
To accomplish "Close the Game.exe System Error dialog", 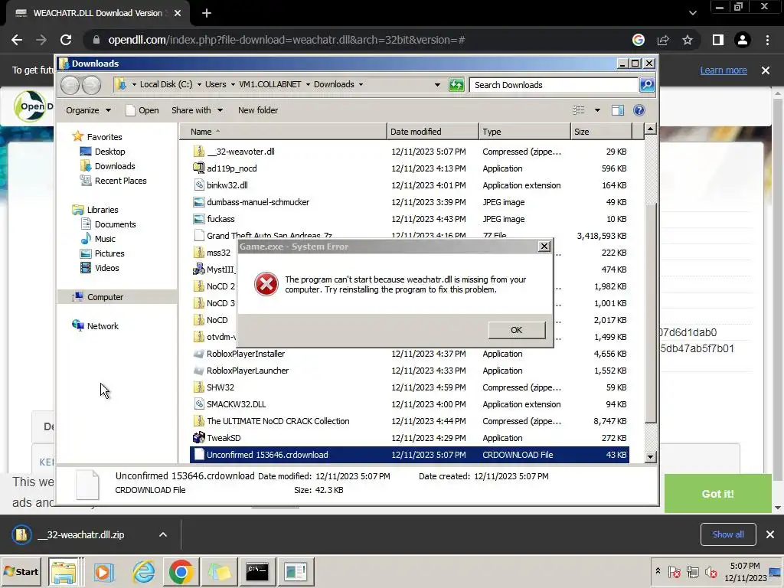I will [x=544, y=246].
